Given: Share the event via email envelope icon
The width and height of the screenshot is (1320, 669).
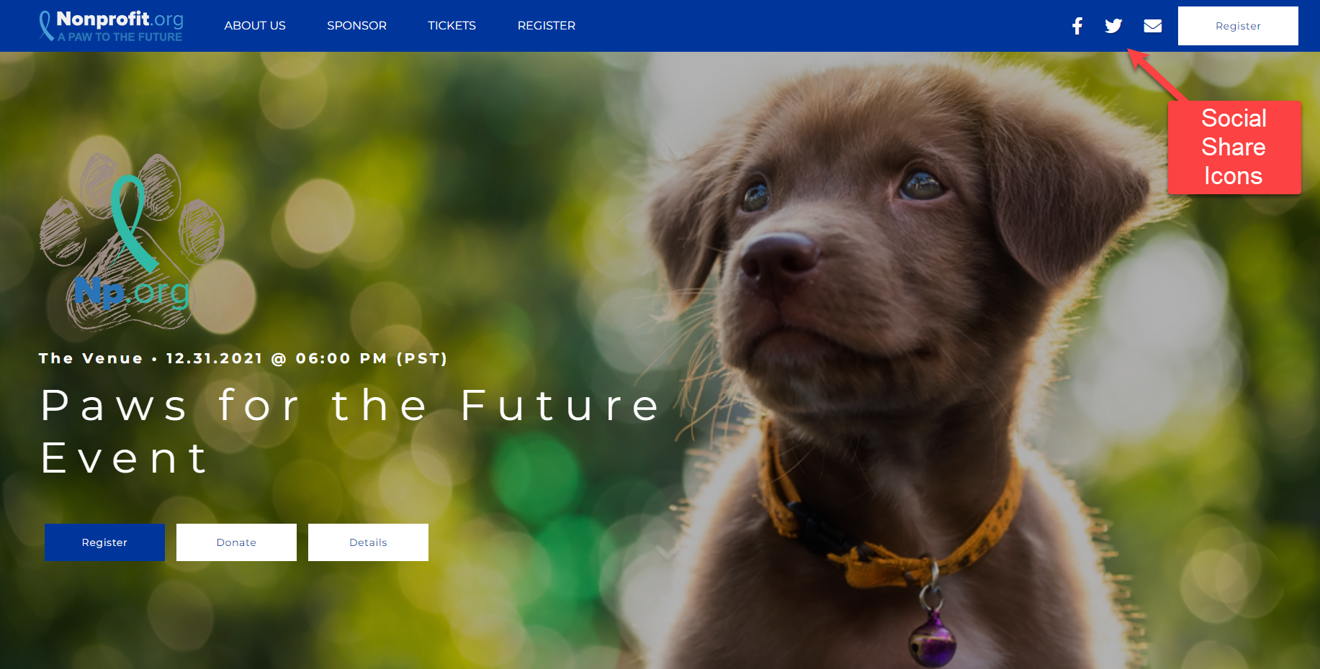Looking at the screenshot, I should [1153, 26].
